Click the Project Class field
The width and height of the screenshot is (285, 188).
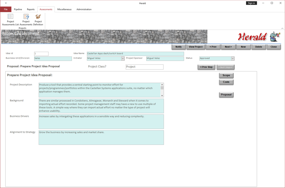pos(144,67)
